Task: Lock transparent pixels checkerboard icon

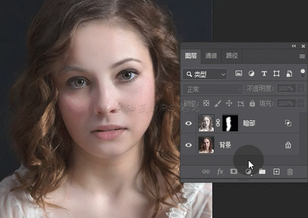Action: 206,103
